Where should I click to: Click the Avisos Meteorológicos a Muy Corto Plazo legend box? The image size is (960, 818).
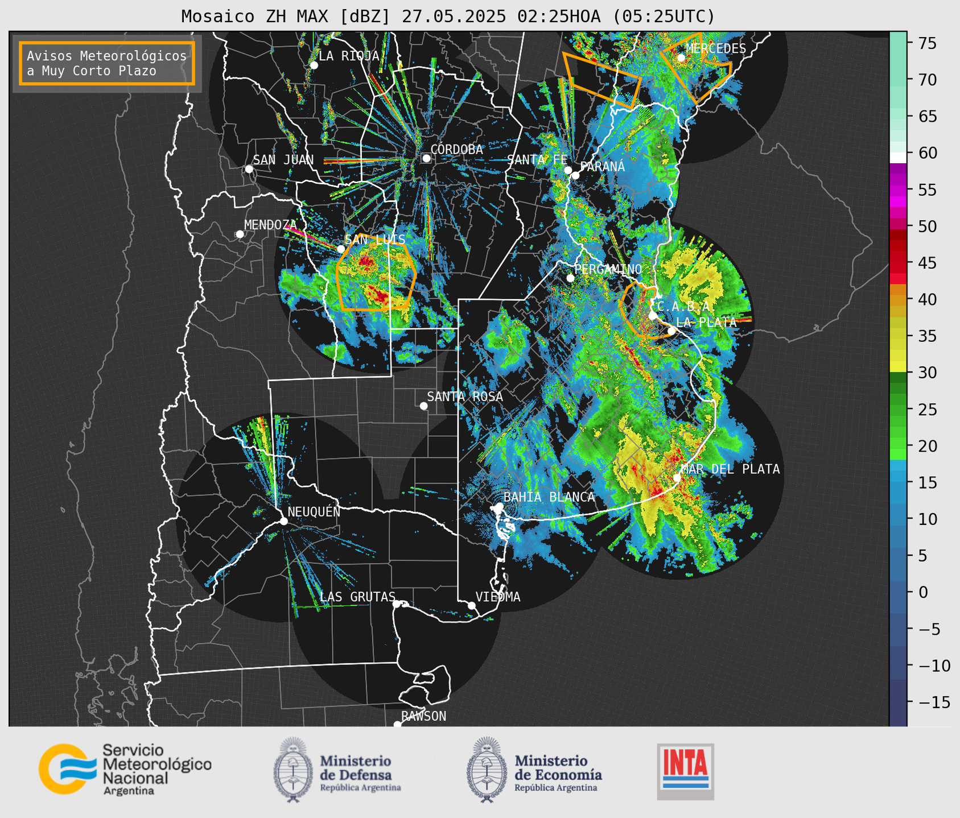[x=107, y=63]
